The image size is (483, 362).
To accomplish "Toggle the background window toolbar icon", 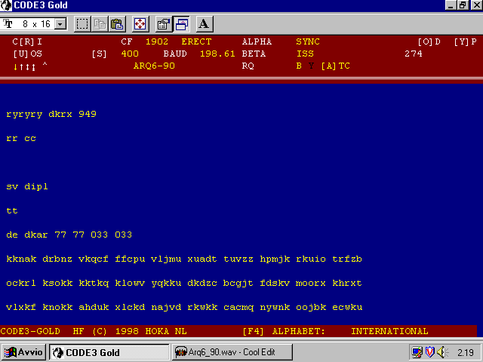I will [x=181, y=23].
